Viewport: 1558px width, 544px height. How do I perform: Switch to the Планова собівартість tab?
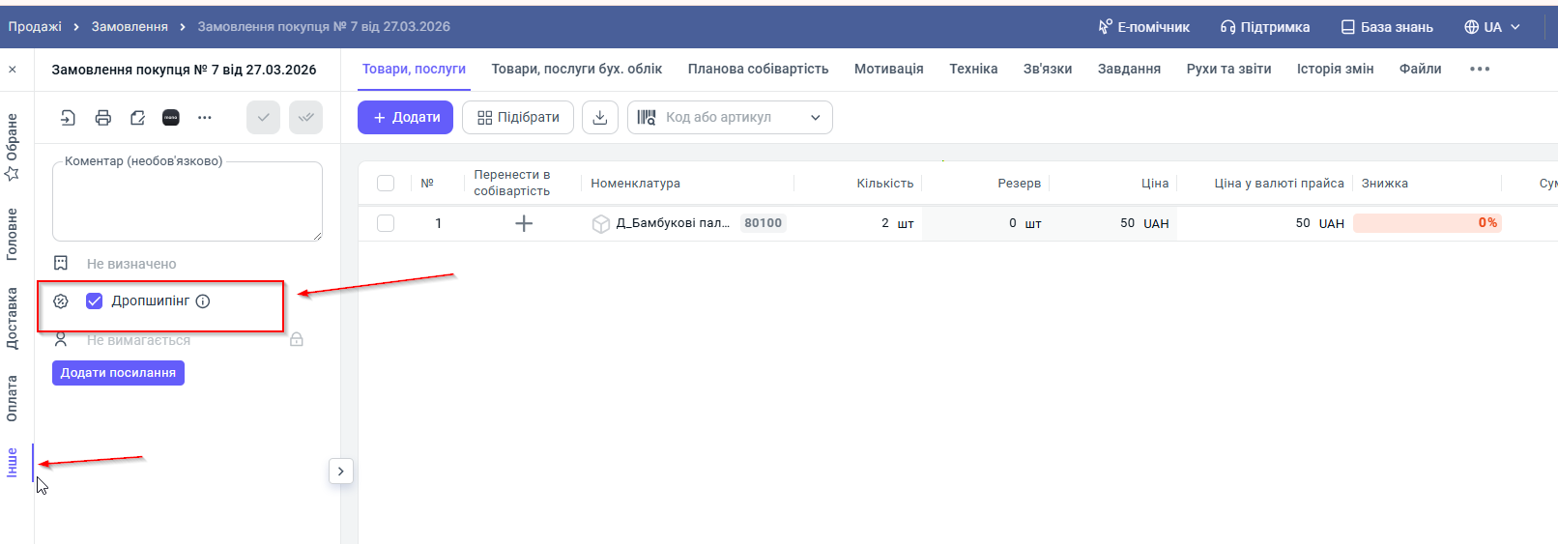(x=758, y=69)
